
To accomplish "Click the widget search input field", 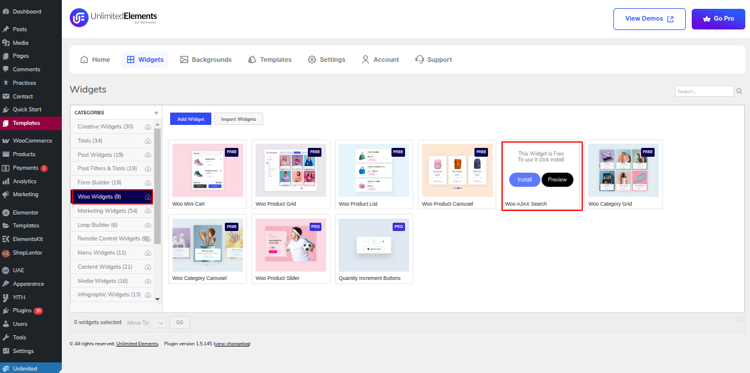I will point(705,91).
